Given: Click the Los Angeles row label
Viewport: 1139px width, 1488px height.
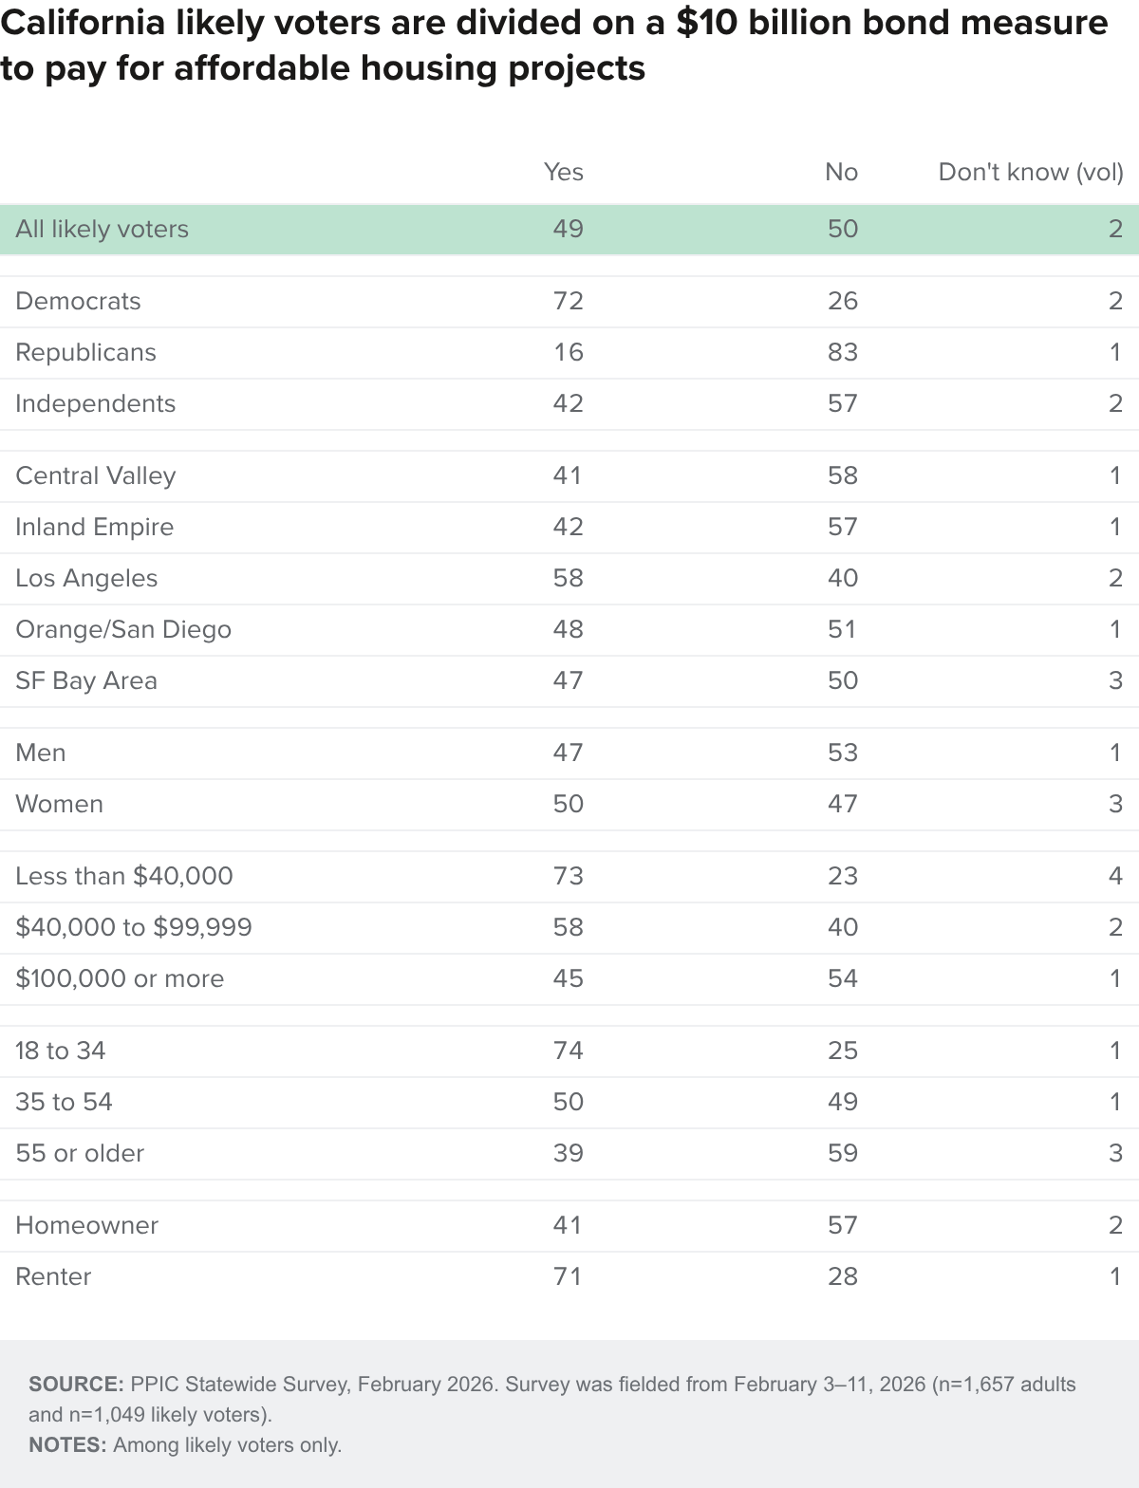Looking at the screenshot, I should click(86, 578).
